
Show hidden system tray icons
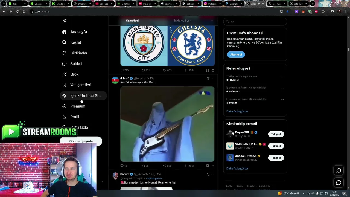(304, 193)
